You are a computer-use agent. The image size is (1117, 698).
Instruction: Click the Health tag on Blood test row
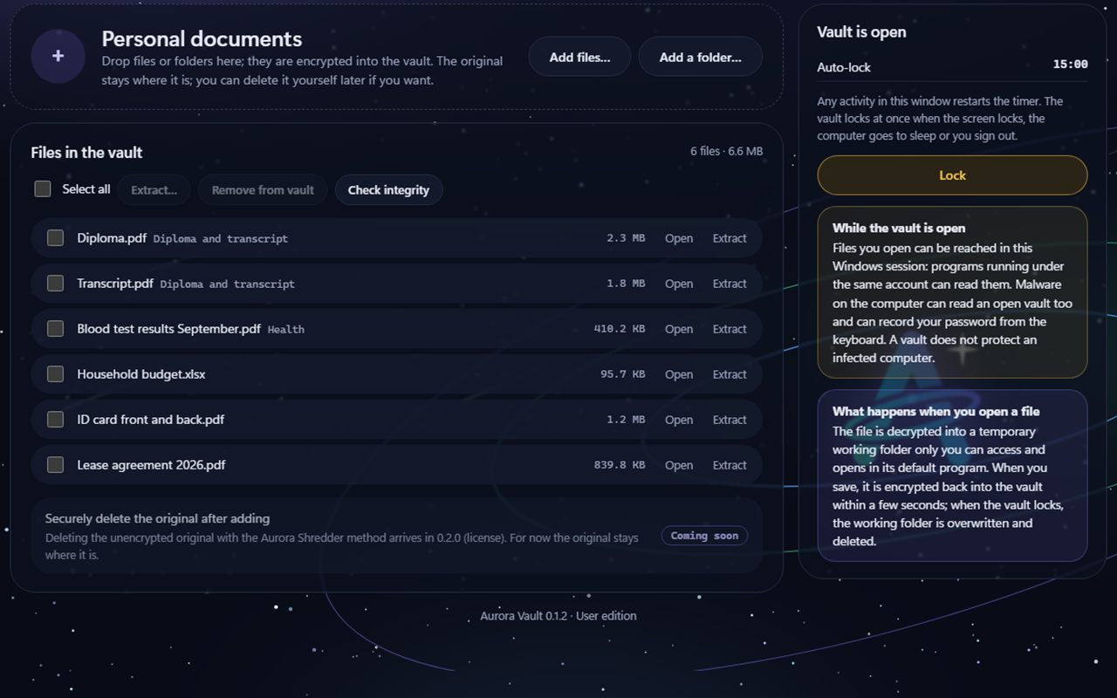coord(286,330)
